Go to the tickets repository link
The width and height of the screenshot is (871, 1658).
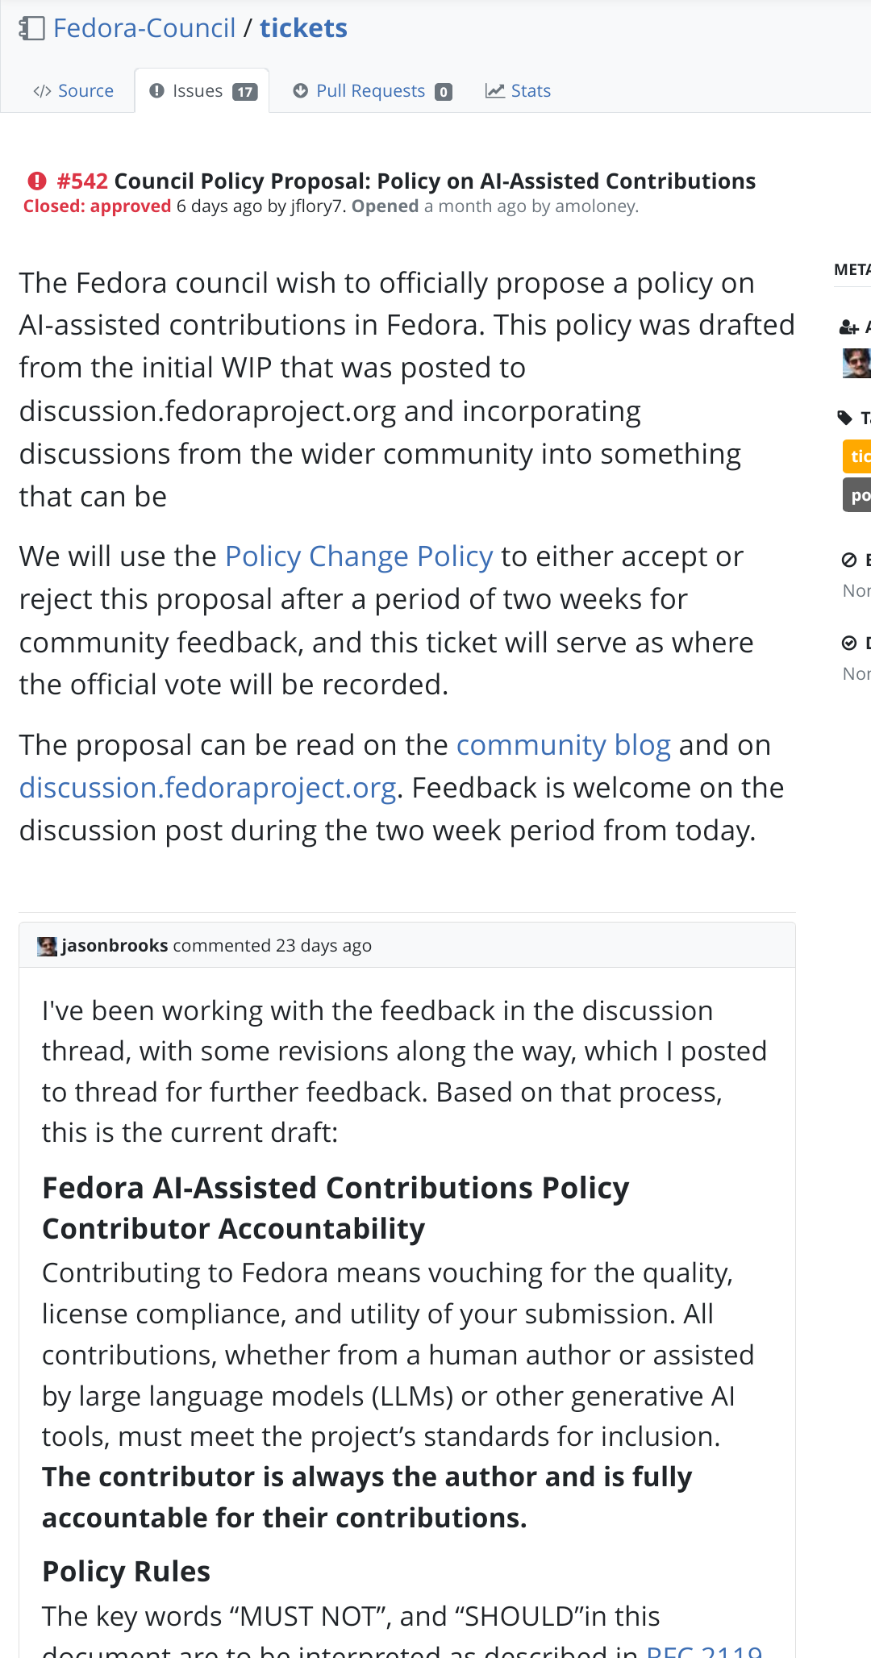(x=303, y=28)
